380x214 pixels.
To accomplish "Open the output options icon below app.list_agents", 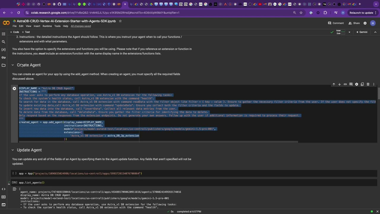I will pos(14,189).
